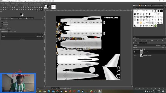Image resolution: width=166 pixels, height=93 pixels.
Task: Toggle lock position and size
Action: click(142, 49)
